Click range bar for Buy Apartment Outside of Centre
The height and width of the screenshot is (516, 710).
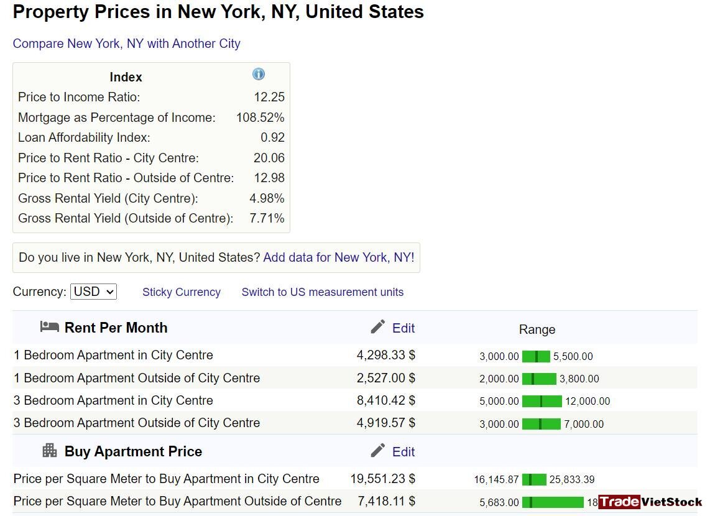click(x=553, y=502)
